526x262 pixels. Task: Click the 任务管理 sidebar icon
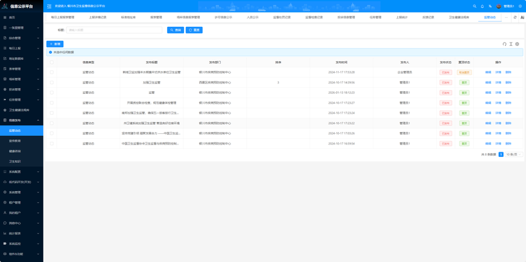coord(5,100)
